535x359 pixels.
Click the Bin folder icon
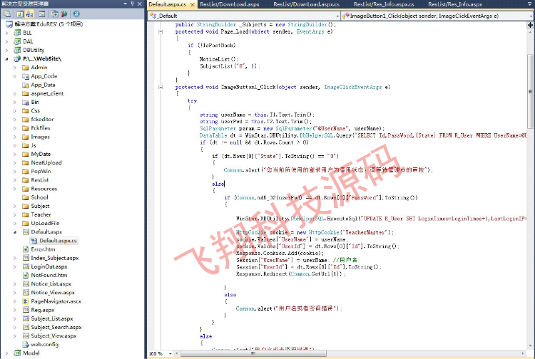(x=25, y=102)
